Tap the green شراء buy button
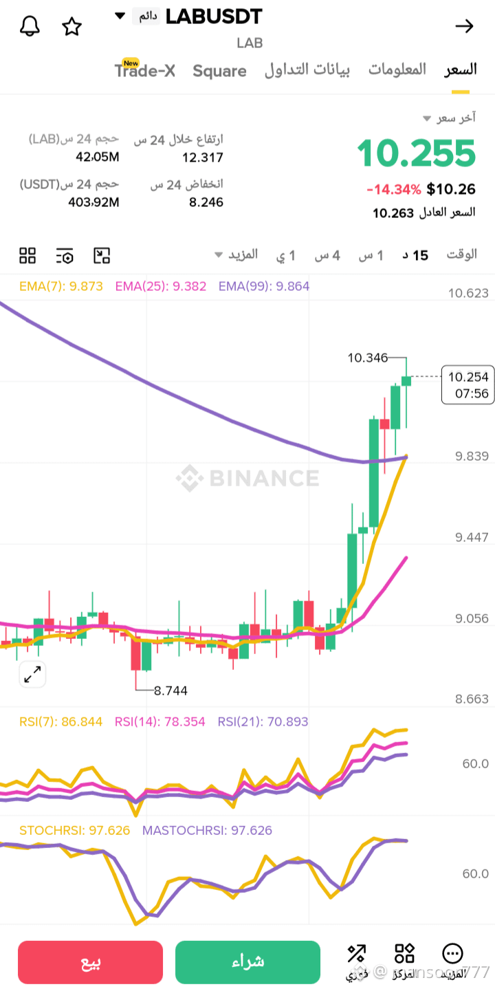 coord(247,962)
